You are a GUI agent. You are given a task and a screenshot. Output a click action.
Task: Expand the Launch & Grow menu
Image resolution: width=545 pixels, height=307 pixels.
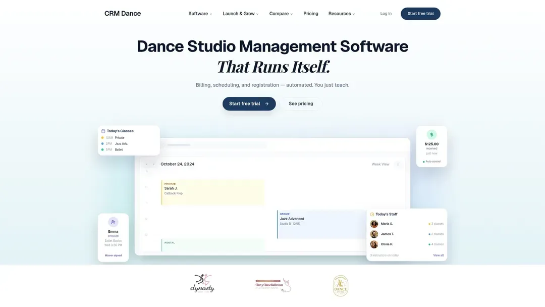click(241, 14)
